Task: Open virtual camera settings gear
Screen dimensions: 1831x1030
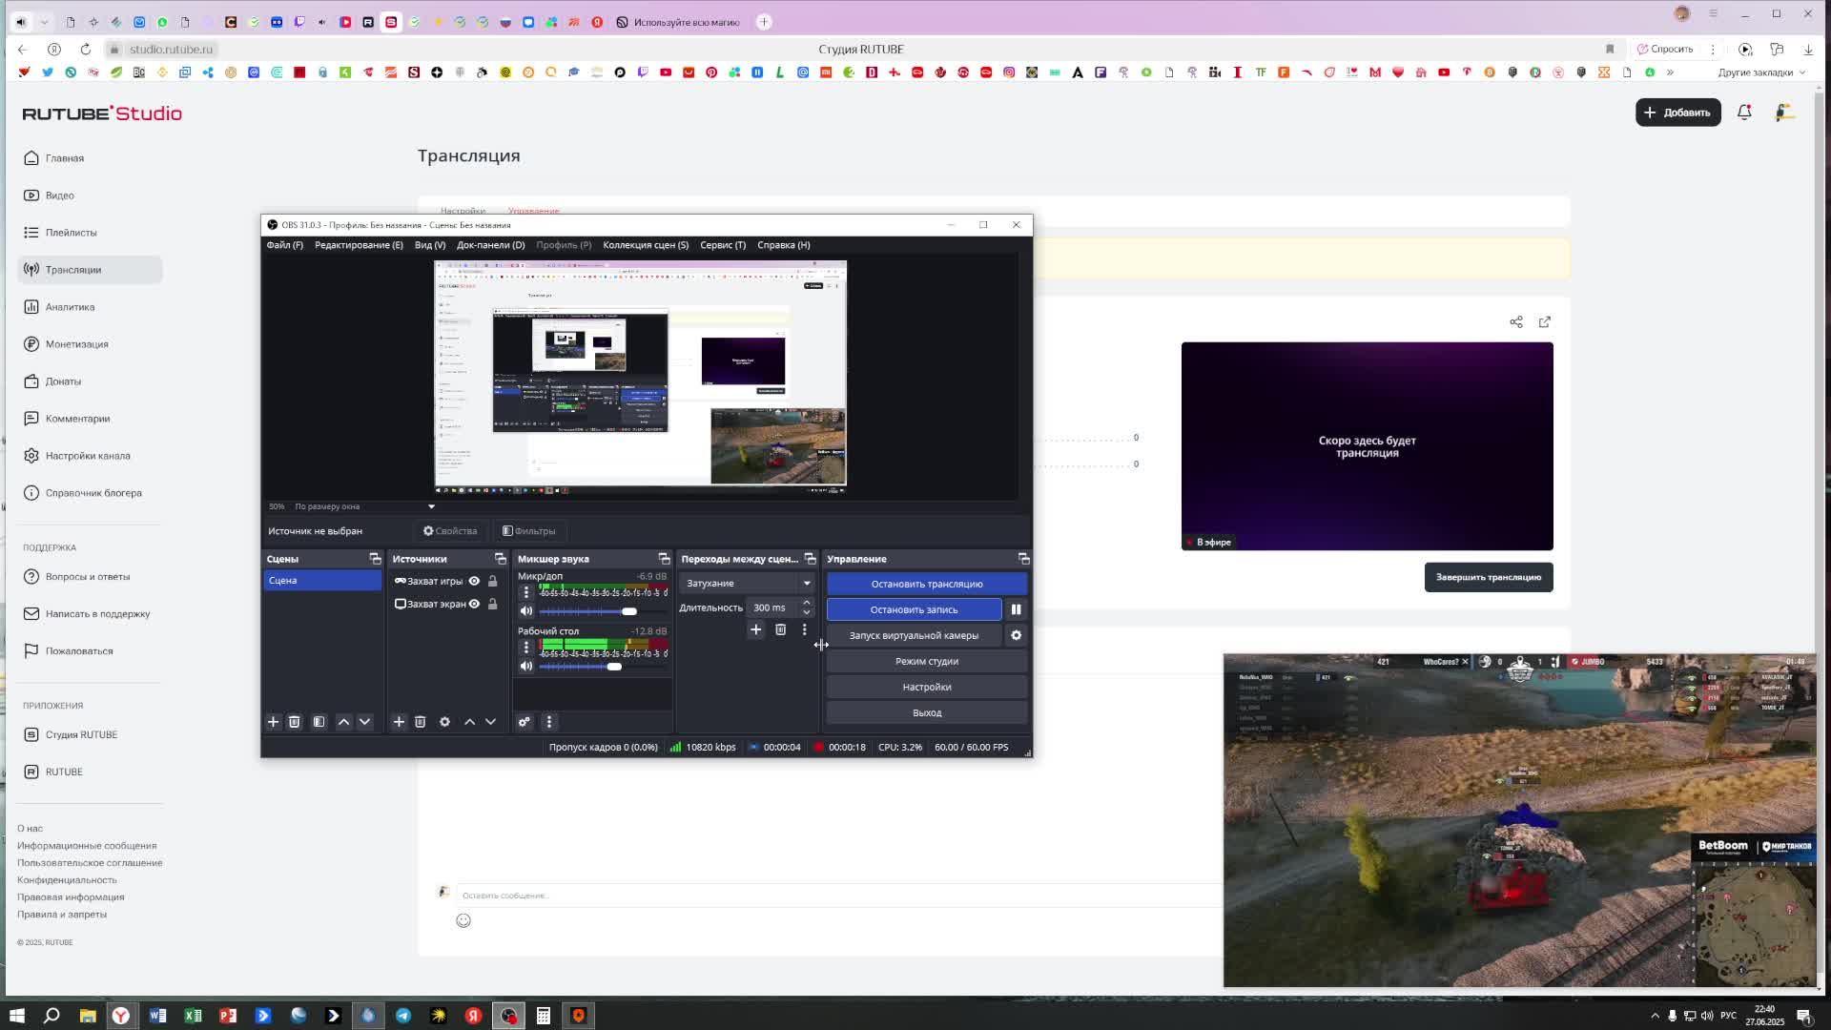Action: [1017, 635]
